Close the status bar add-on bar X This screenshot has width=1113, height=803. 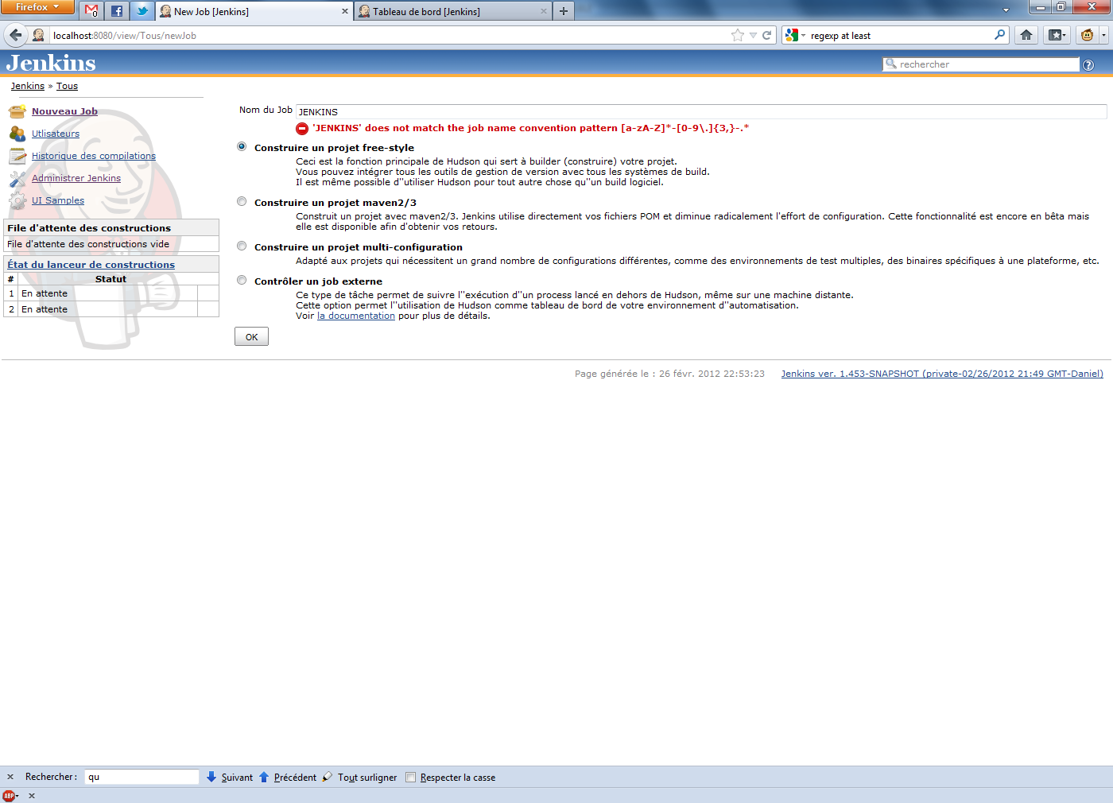32,796
